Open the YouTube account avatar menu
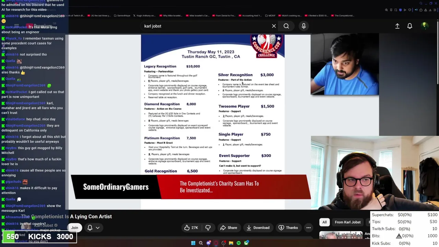Viewport: 439px width, 247px height. pyautogui.click(x=424, y=26)
